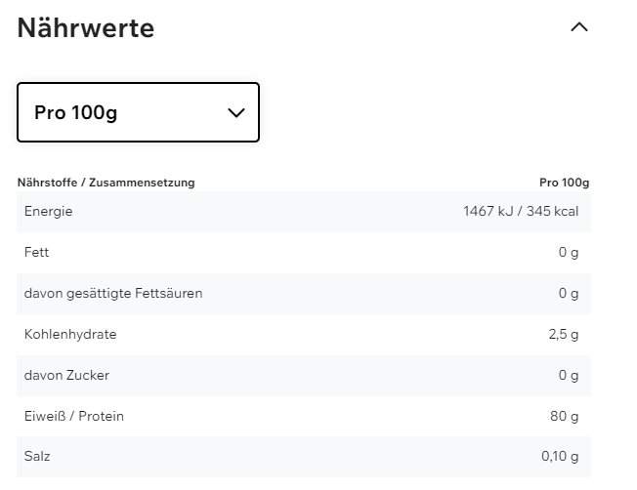This screenshot has width=637, height=490.
Task: Click the Nährstoffe / Zusammensetzung column header
Action: 106,183
